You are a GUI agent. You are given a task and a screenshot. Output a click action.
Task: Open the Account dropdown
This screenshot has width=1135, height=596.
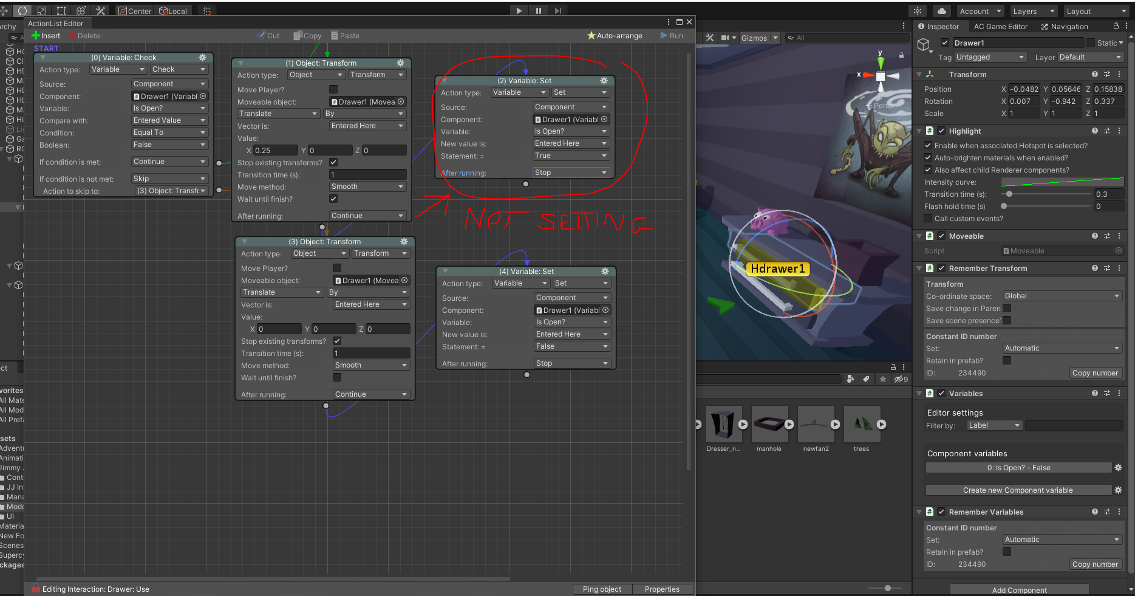[x=981, y=11]
